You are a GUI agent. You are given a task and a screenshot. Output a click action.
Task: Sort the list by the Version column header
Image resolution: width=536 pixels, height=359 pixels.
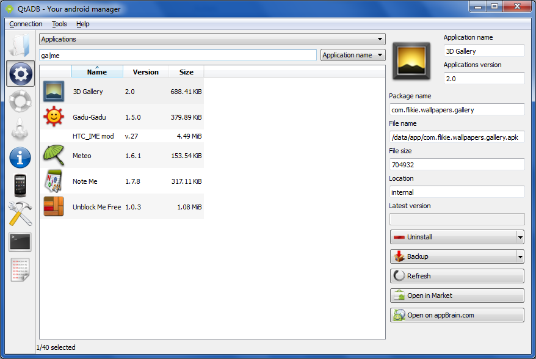(146, 72)
